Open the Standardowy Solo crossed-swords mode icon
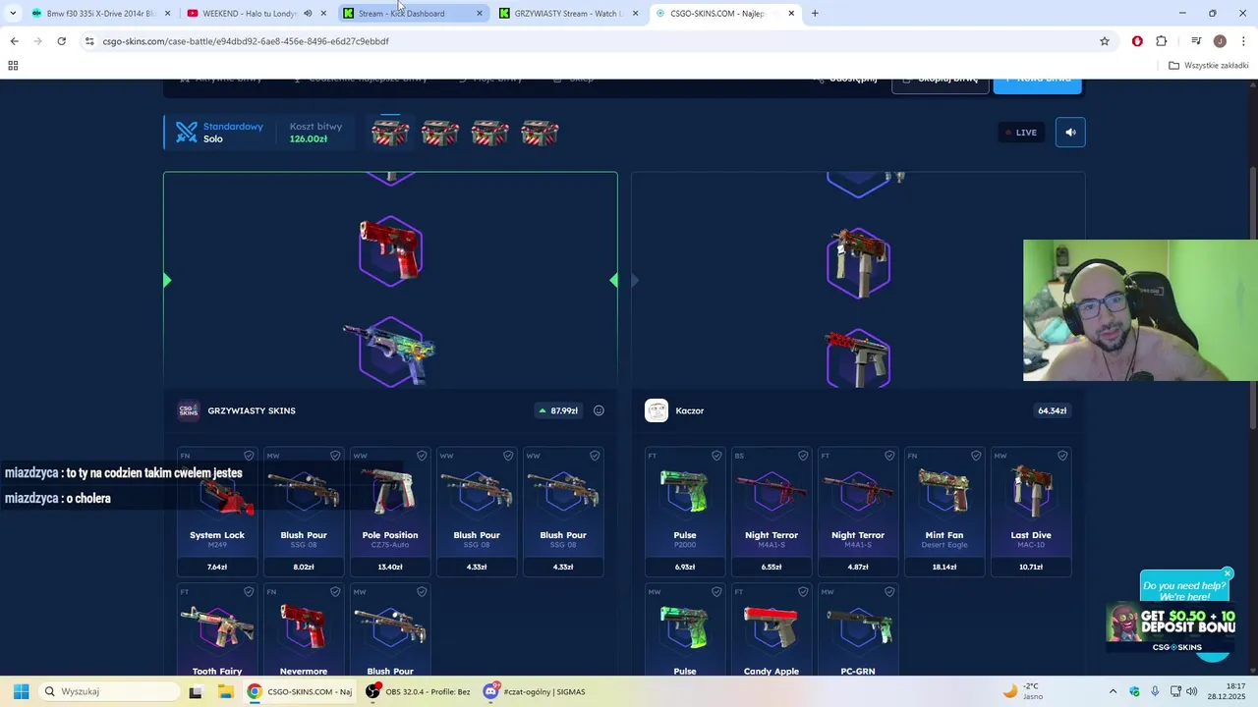This screenshot has width=1258, height=707. pos(187,133)
